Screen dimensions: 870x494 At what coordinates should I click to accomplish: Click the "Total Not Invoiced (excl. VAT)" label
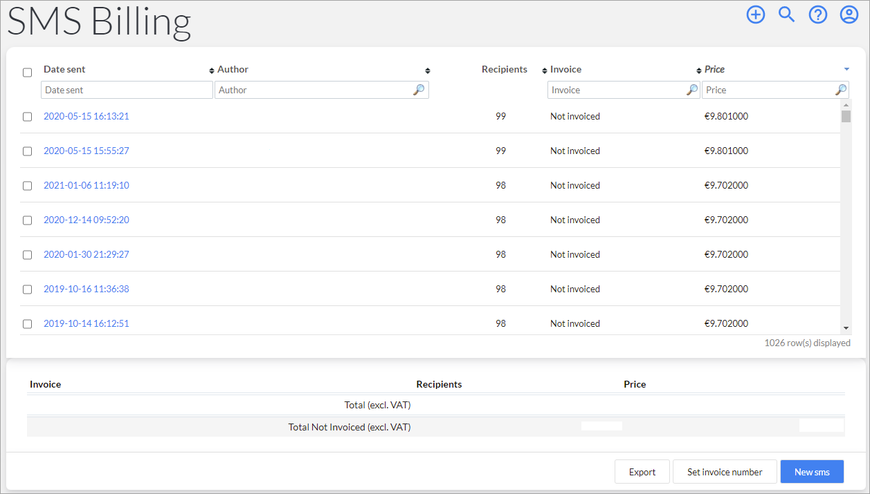tap(350, 427)
